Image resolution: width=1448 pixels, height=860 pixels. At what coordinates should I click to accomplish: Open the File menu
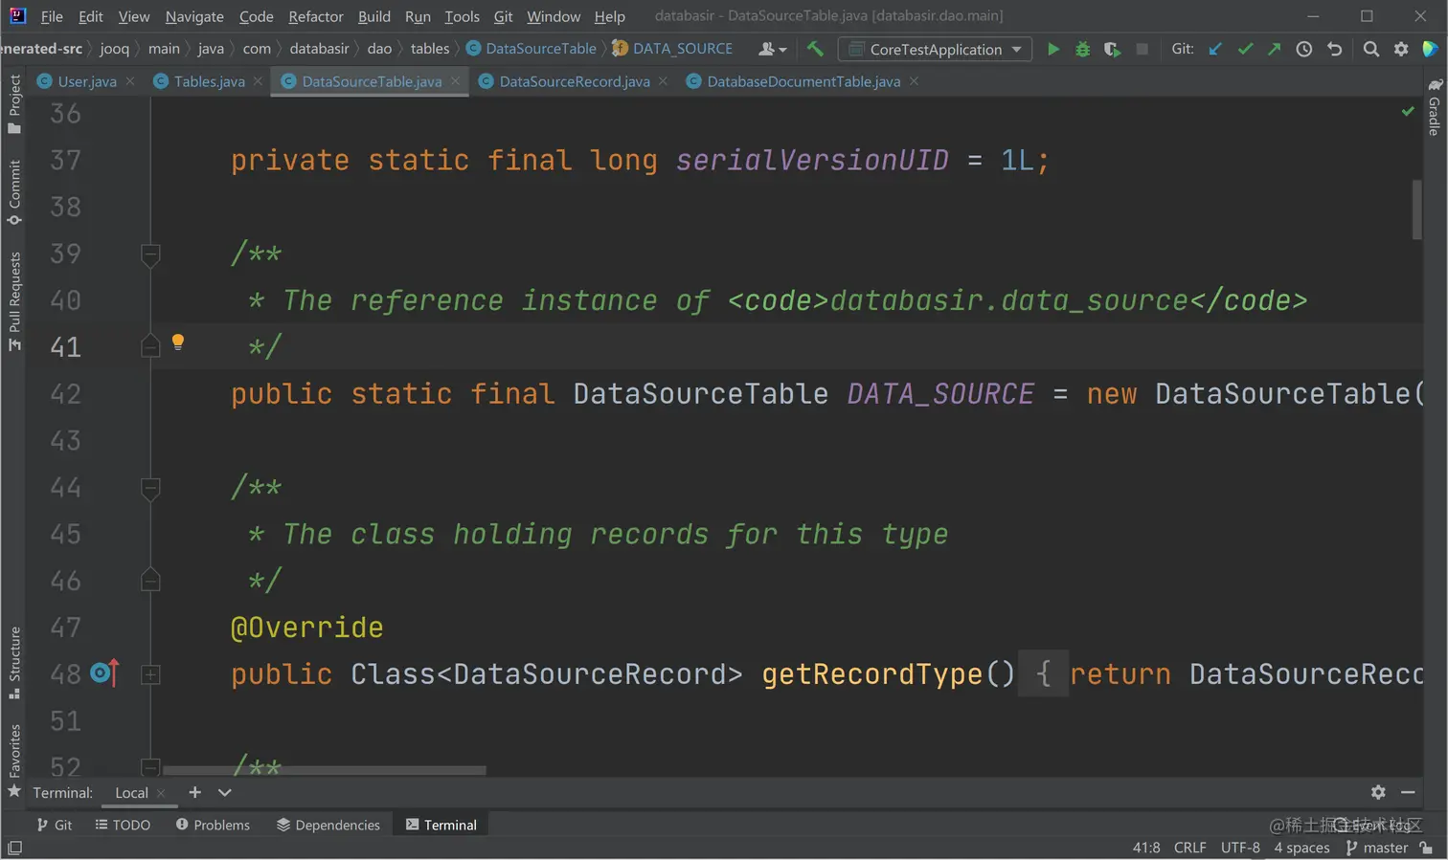[x=52, y=16]
